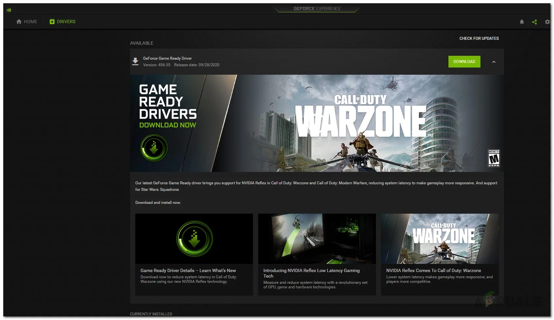
Task: Click the 'Version: 456.55' text
Action: tap(157, 65)
